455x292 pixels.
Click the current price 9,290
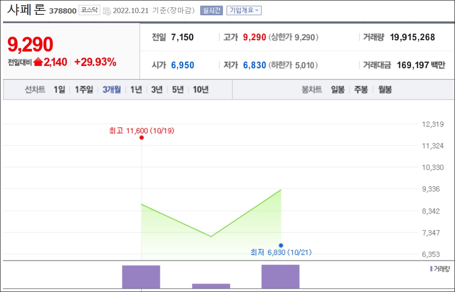30,45
